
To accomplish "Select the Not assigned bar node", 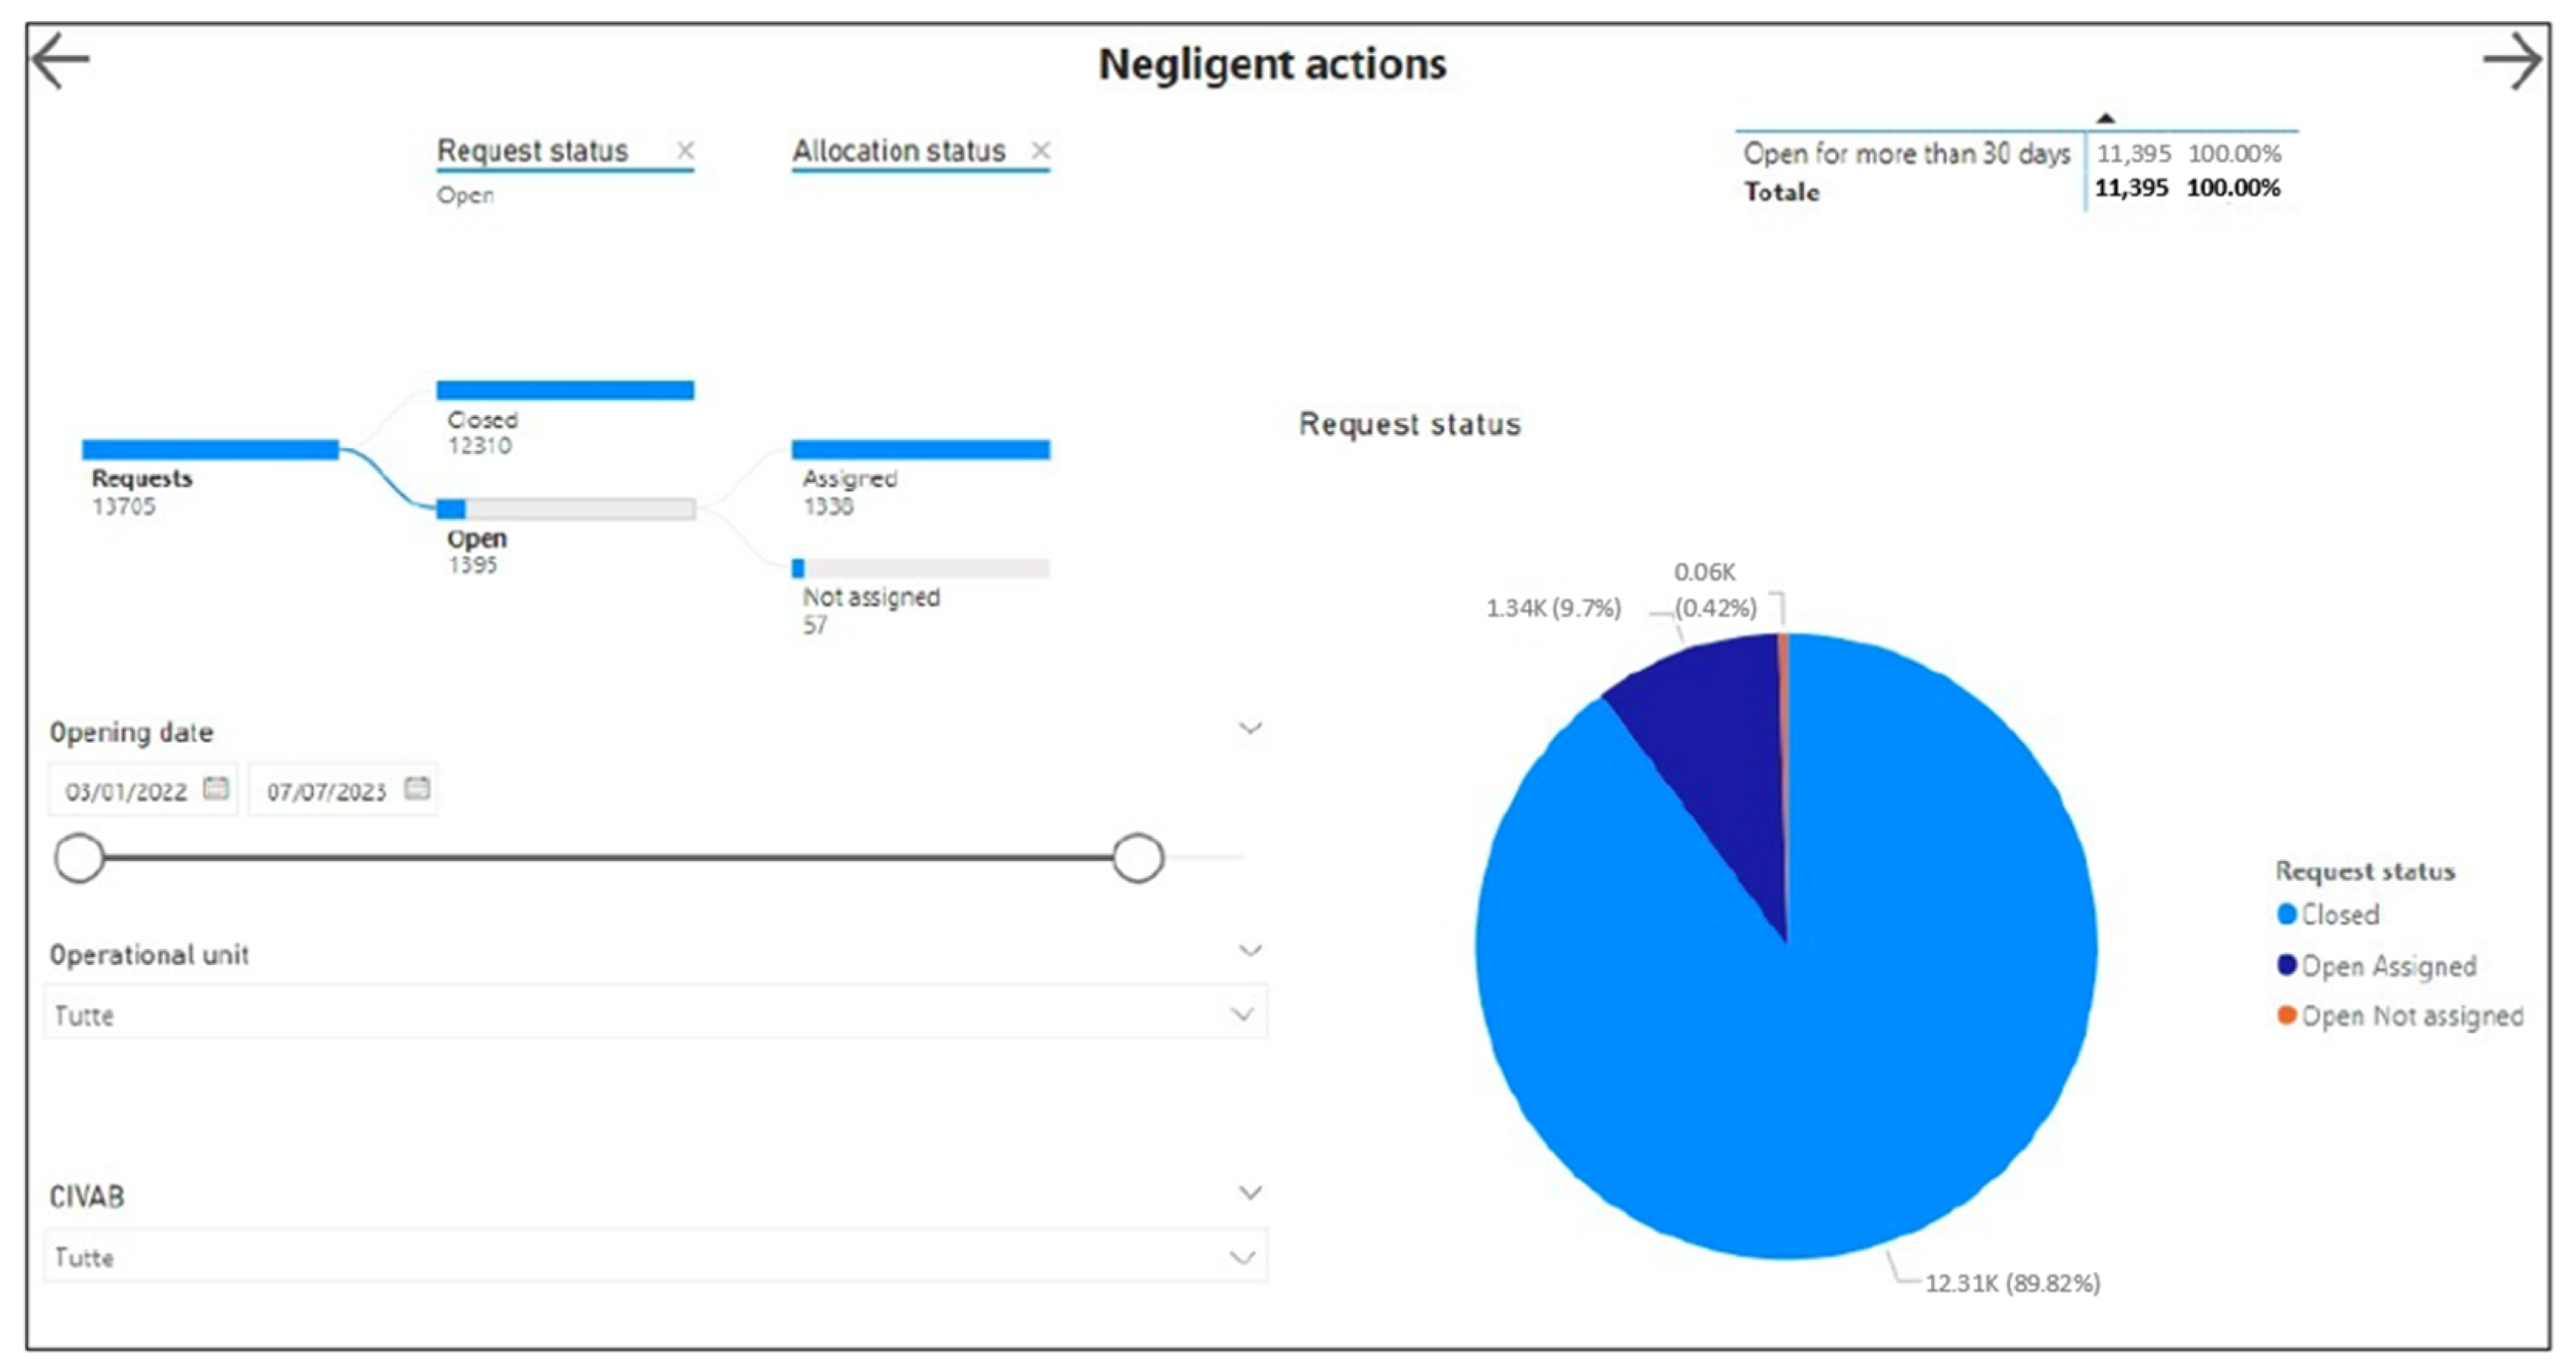I will 920,569.
